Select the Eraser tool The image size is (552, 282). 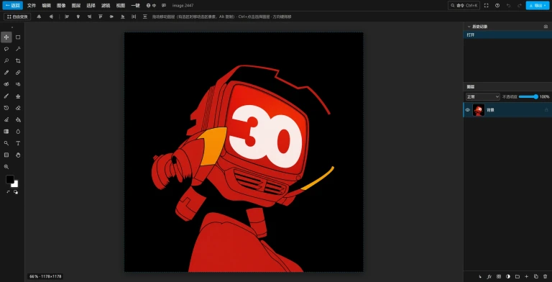(18, 108)
